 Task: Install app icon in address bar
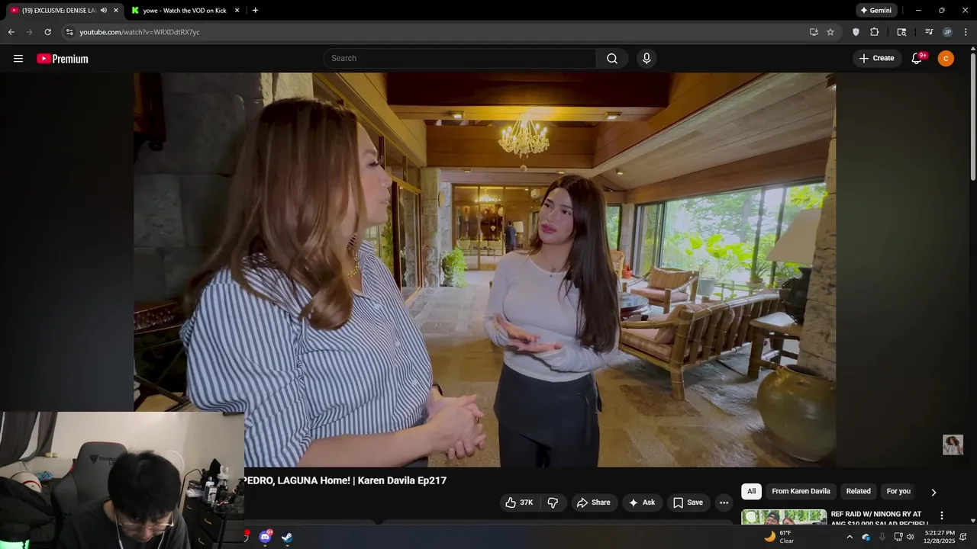coord(814,32)
